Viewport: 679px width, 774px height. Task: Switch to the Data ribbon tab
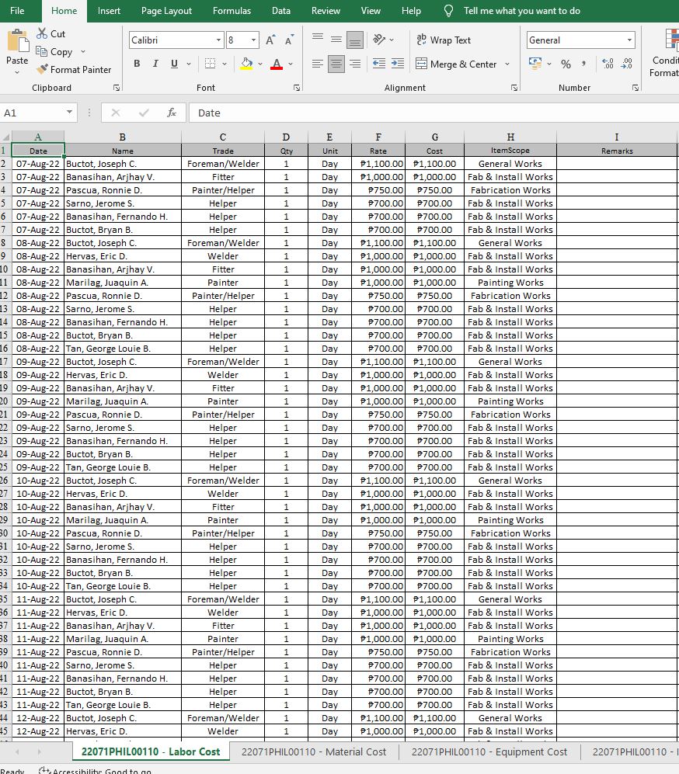click(281, 11)
